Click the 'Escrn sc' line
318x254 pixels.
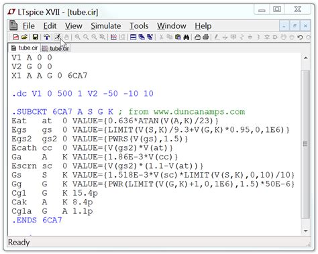tap(107, 166)
